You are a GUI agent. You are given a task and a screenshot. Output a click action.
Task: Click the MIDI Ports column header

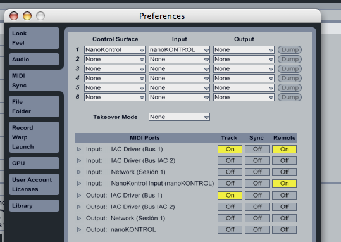(145, 138)
